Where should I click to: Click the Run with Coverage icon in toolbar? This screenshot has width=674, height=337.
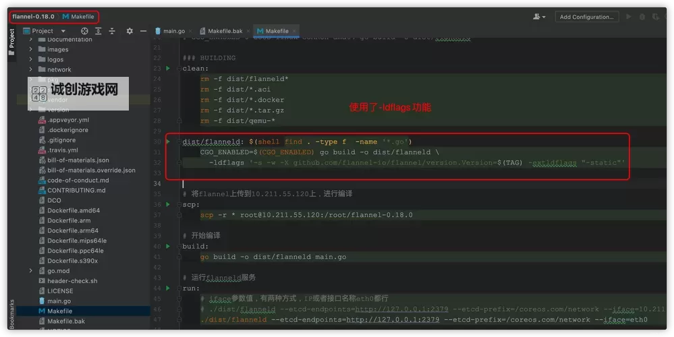pos(655,17)
